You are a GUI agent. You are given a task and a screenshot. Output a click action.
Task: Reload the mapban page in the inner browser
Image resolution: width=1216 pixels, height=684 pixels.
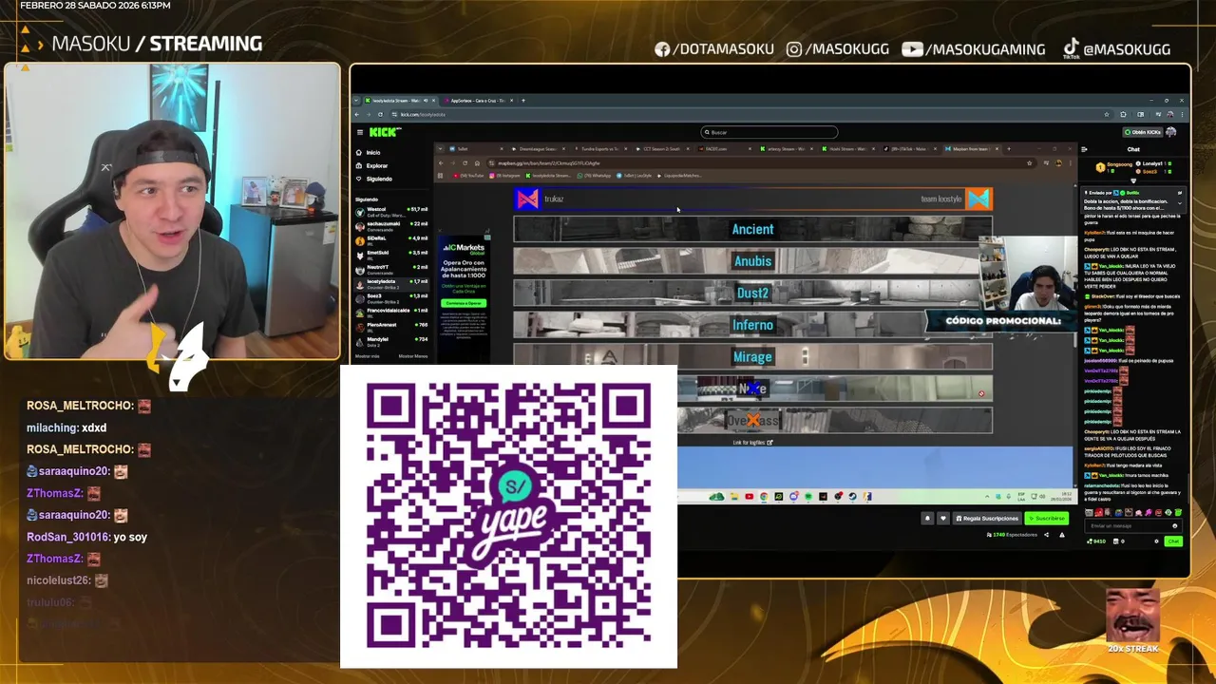click(465, 163)
